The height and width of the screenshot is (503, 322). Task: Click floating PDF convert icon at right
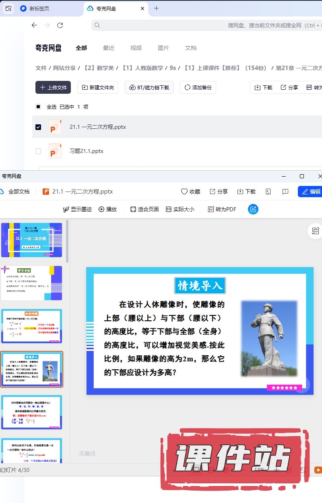[x=316, y=231]
